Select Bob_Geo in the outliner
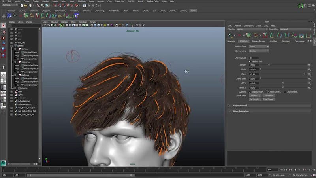The width and height of the screenshot is (316, 178). coord(21,43)
